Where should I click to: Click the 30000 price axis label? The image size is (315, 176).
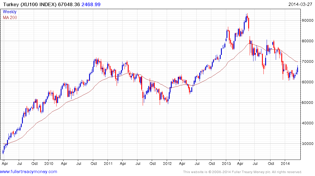point(308,143)
